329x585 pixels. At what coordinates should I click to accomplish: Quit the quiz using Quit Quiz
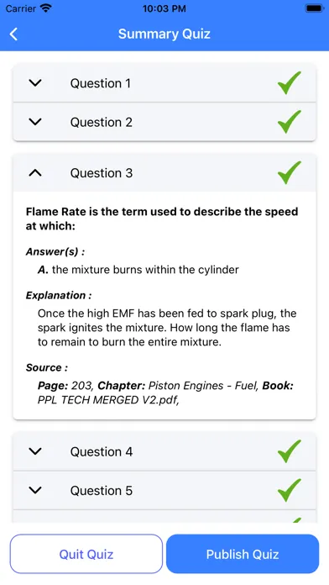pos(86,554)
